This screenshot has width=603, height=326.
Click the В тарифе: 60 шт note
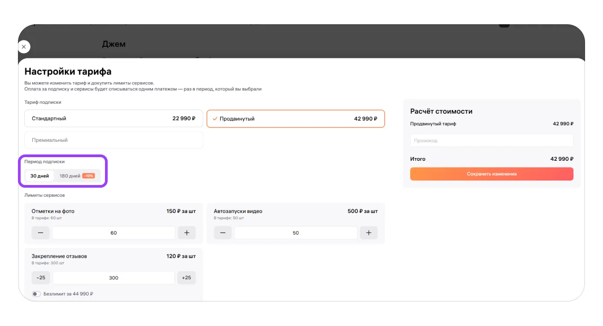(x=47, y=218)
